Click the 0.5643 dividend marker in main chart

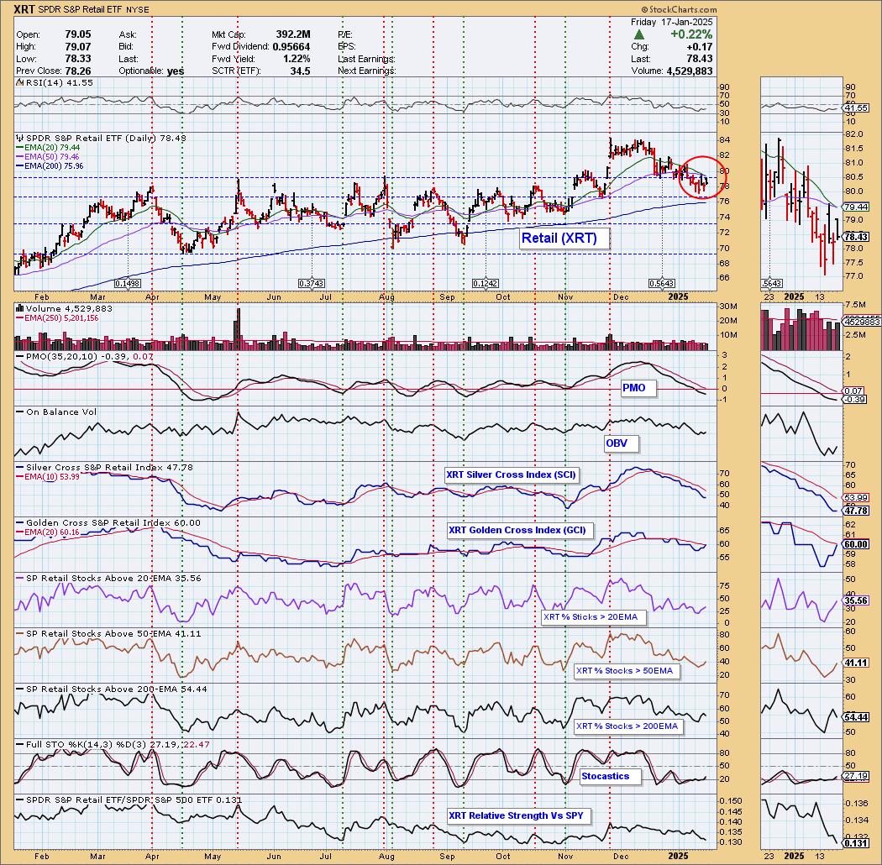point(662,284)
